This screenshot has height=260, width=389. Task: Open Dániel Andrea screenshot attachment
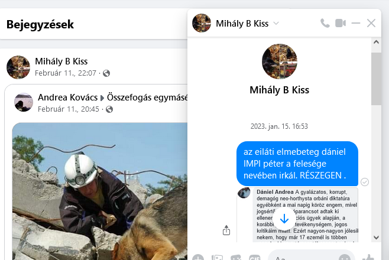306,214
